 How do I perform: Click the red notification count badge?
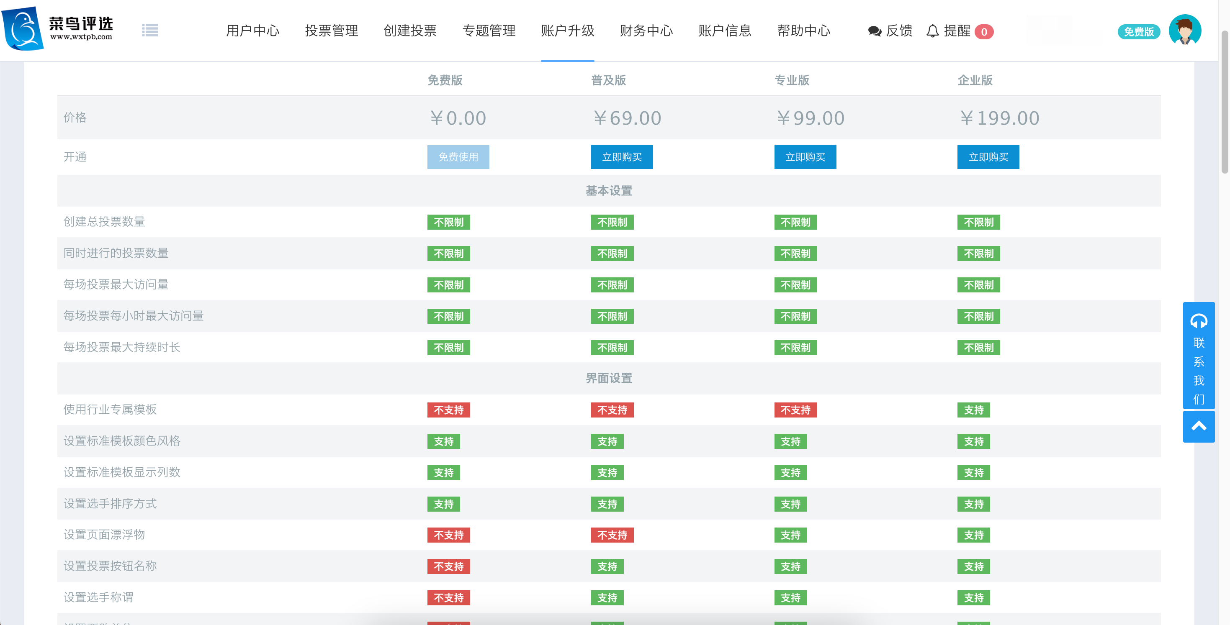983,32
